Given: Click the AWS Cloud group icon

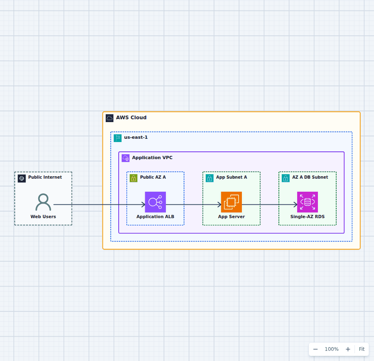Looking at the screenshot, I should (x=109, y=118).
